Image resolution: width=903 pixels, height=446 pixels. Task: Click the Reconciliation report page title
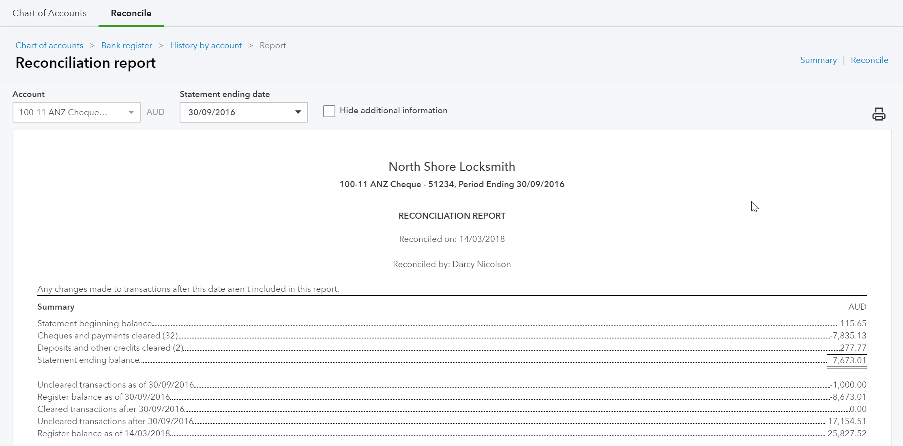(x=85, y=63)
